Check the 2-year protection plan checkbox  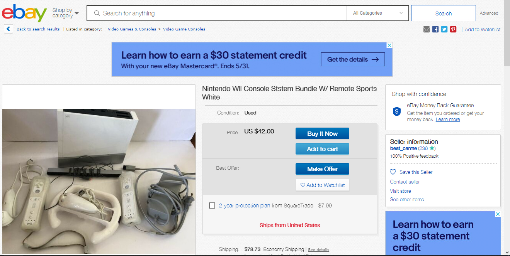[212, 205]
